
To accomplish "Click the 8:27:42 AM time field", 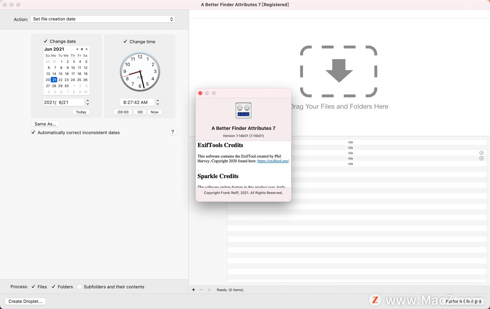I will pos(137,102).
